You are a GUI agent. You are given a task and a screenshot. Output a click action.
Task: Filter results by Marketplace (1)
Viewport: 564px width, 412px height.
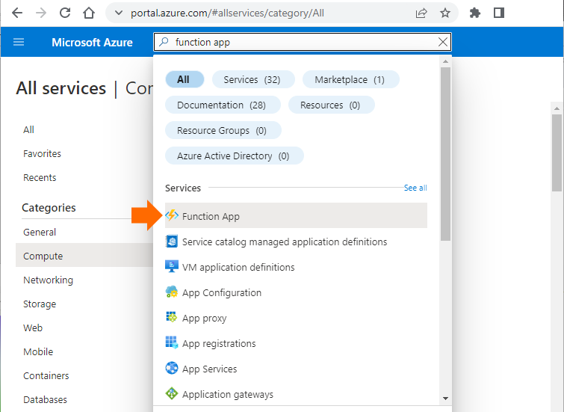coord(350,79)
